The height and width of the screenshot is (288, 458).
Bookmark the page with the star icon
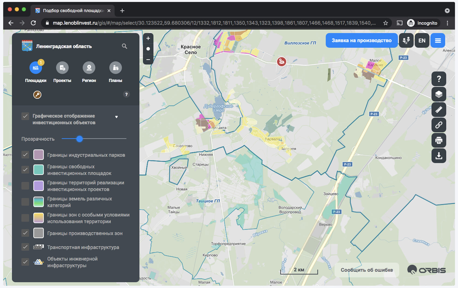[385, 23]
